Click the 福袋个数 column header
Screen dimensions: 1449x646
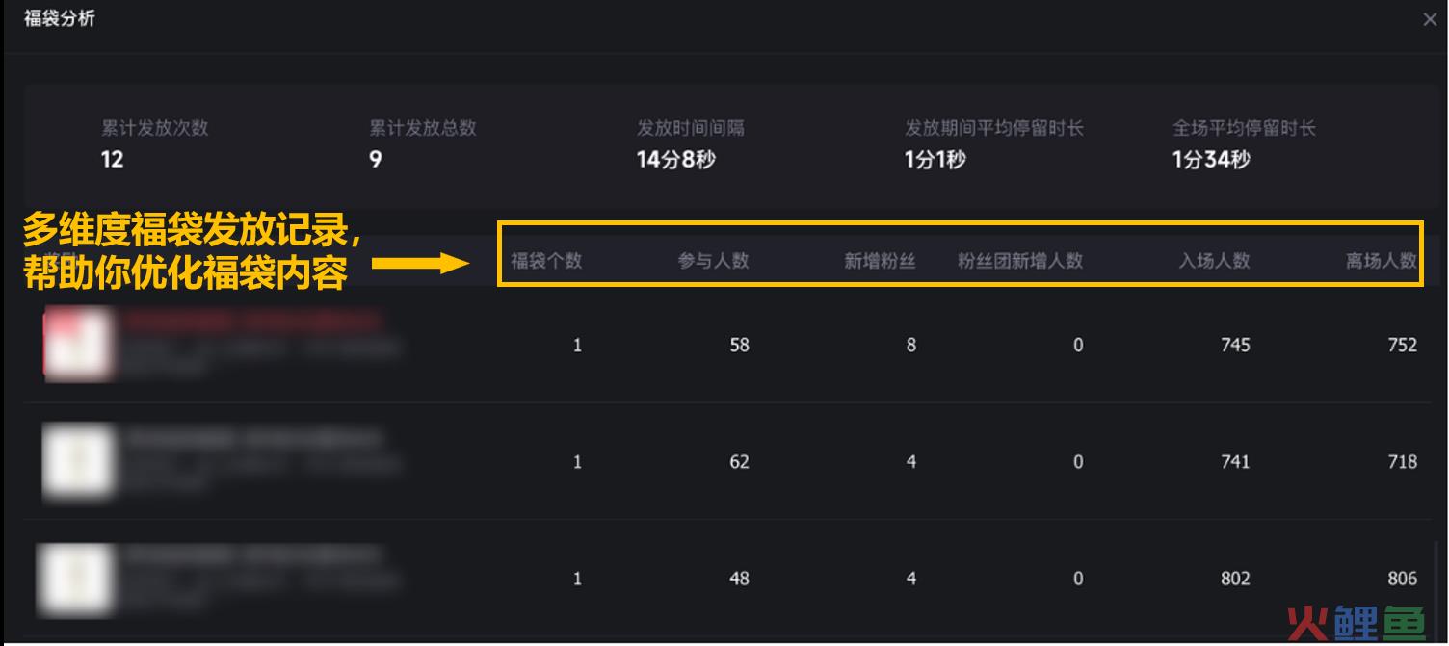pyautogui.click(x=546, y=261)
